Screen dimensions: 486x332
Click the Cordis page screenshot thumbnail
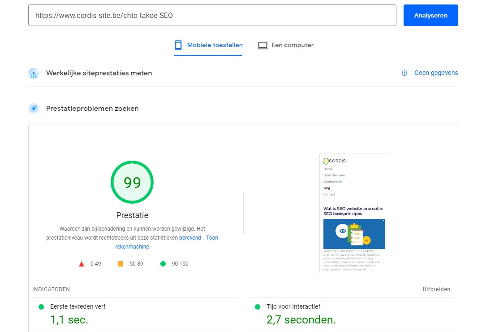[x=354, y=213]
